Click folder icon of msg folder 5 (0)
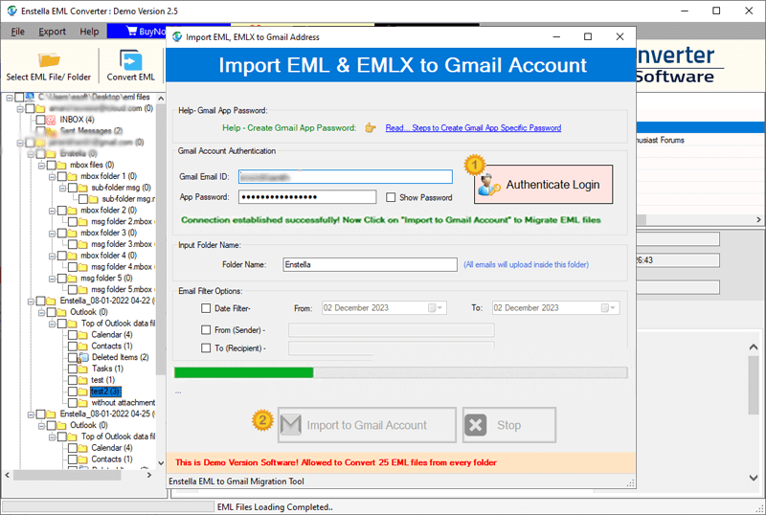The image size is (766, 515). (x=72, y=279)
